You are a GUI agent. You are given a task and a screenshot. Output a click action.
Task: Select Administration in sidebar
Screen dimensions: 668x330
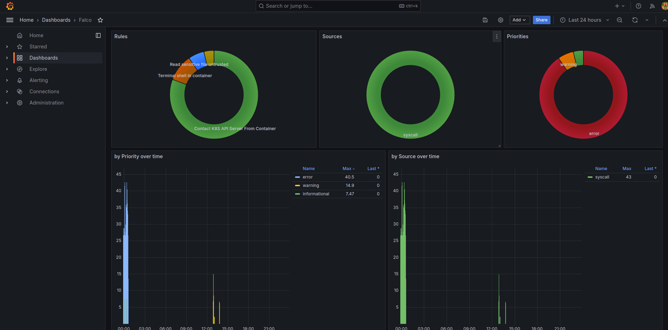[x=46, y=103]
